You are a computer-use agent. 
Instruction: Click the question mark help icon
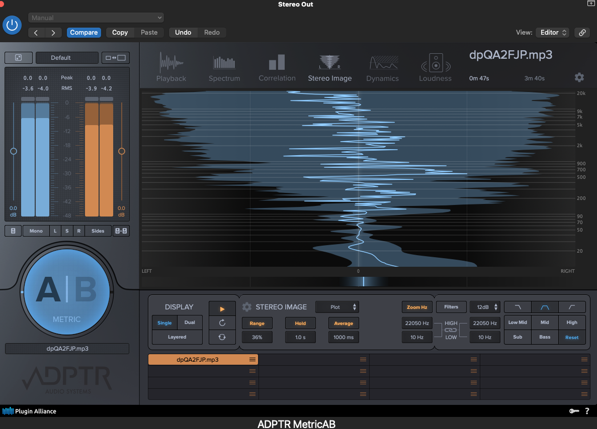[x=587, y=411]
